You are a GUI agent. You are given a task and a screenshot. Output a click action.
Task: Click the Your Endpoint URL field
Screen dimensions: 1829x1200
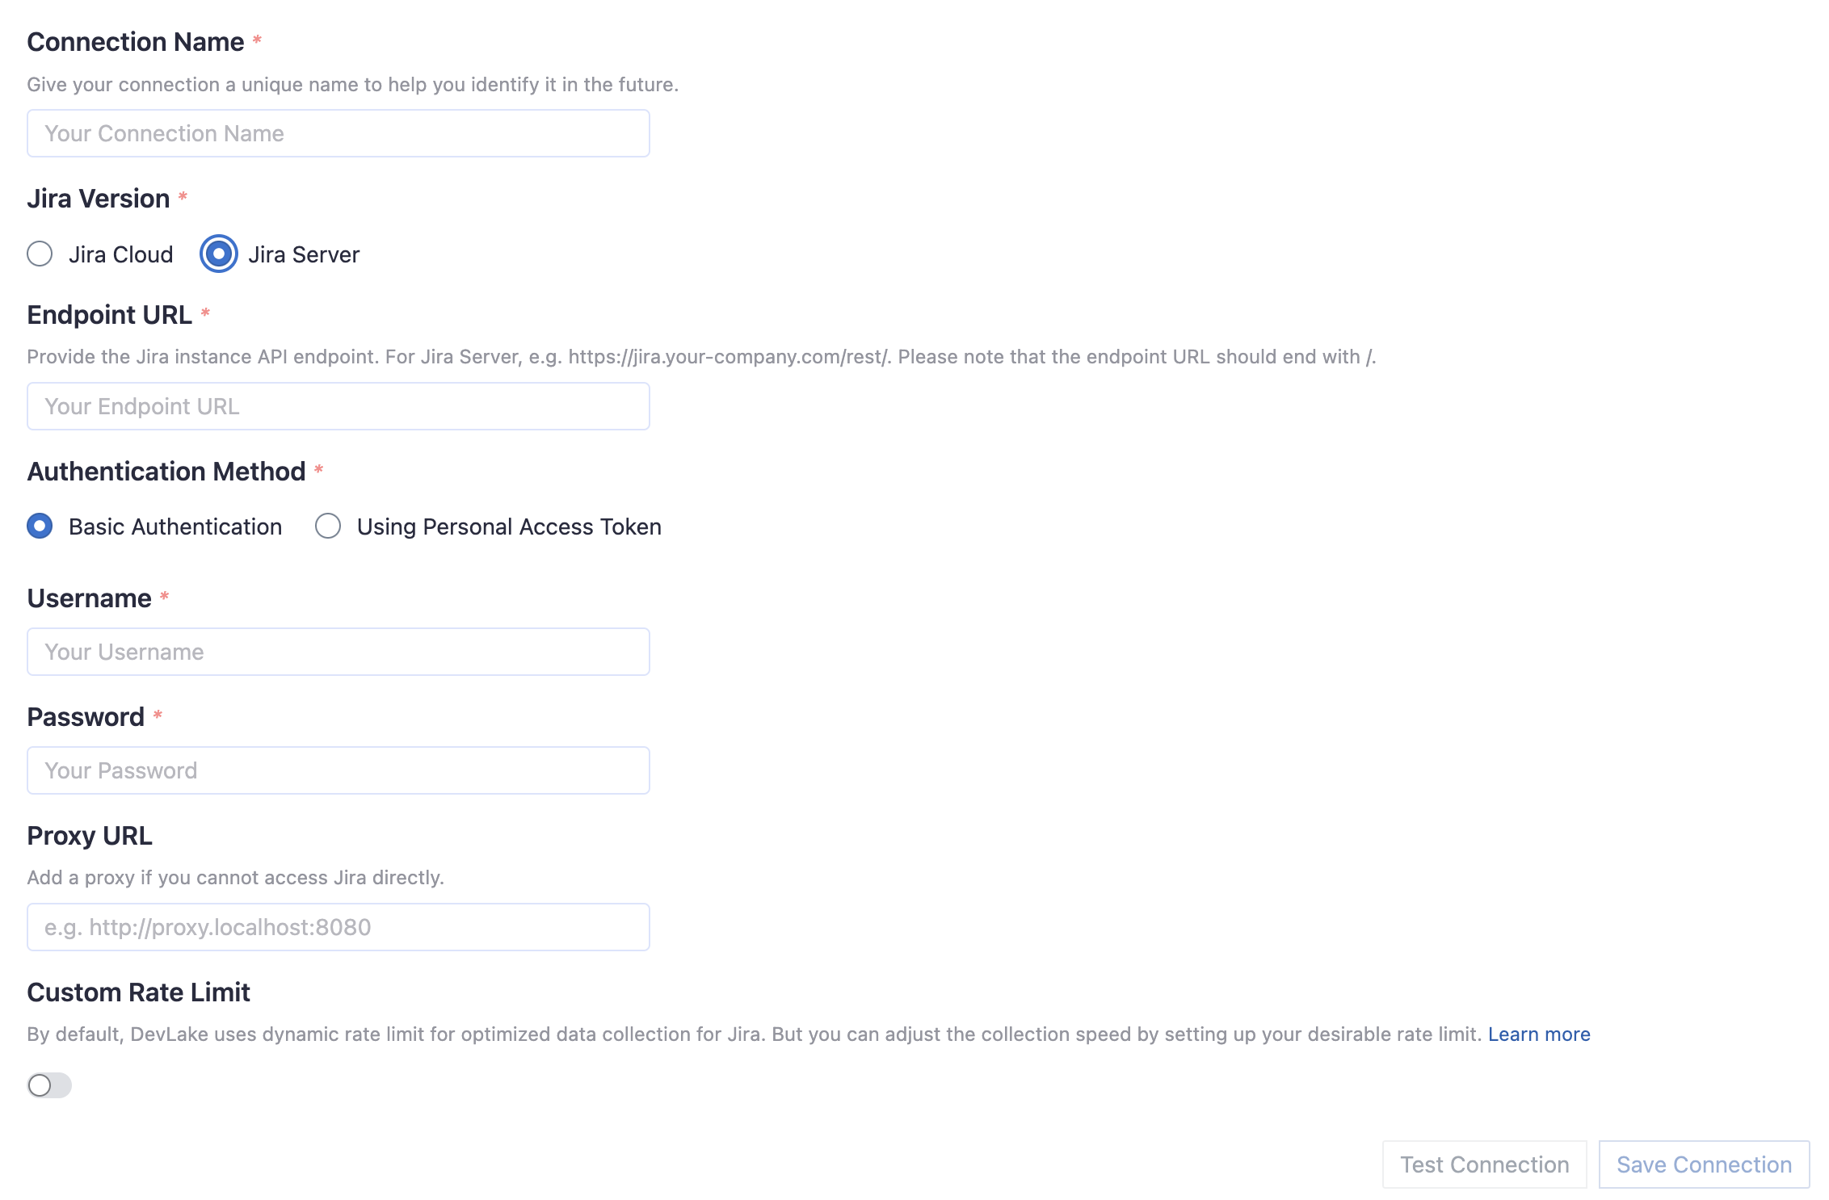pos(338,405)
